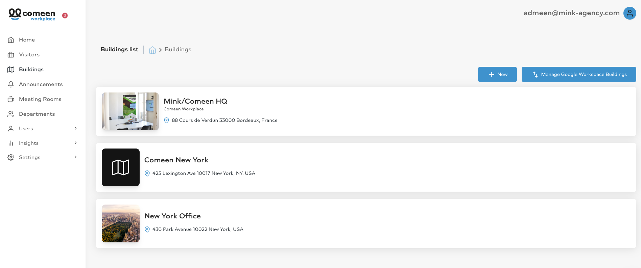Expand the Insights submenu chevron
Image resolution: width=641 pixels, height=268 pixels.
(x=76, y=143)
